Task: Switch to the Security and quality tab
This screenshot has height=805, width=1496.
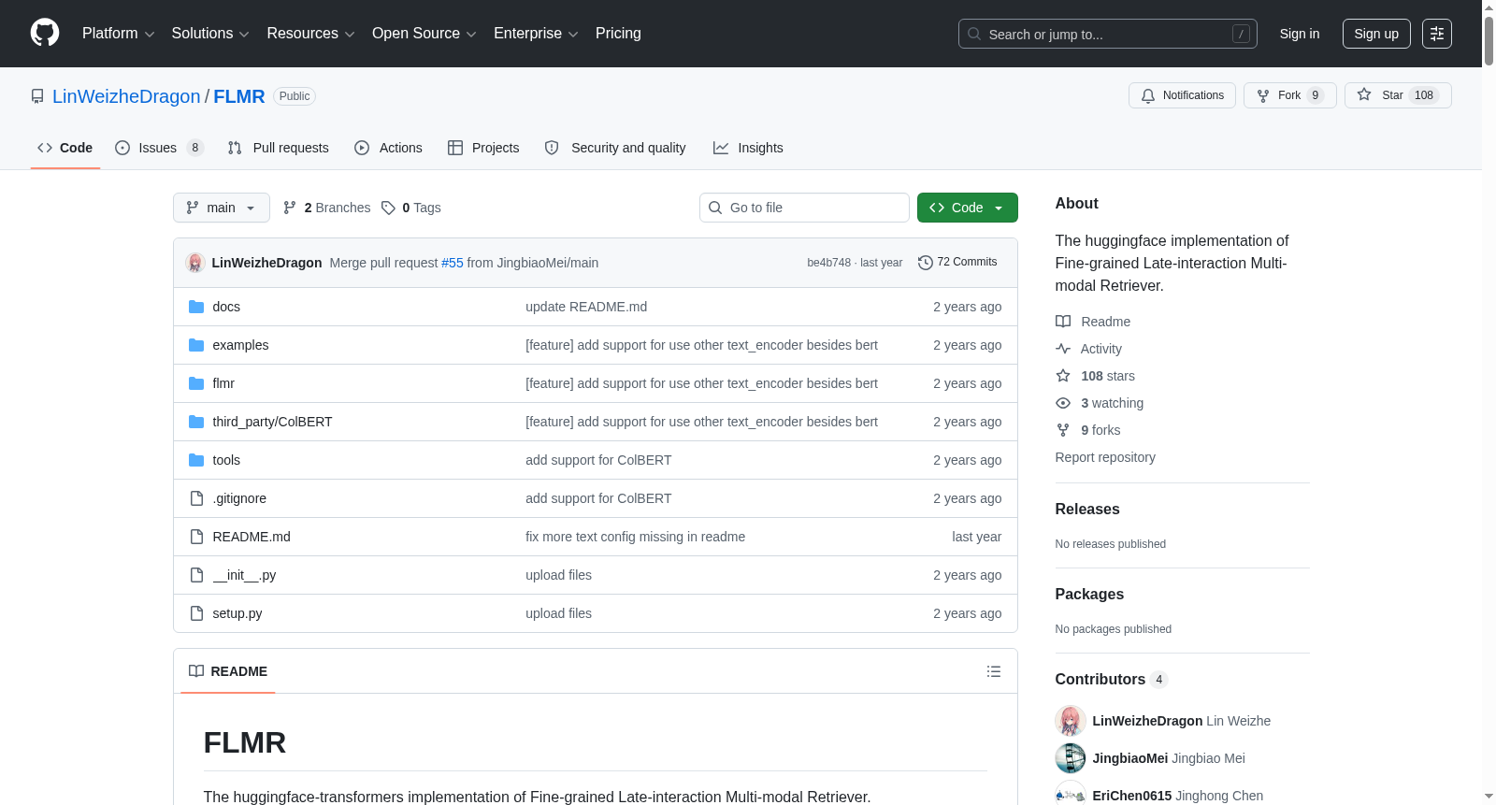Action: (x=615, y=148)
